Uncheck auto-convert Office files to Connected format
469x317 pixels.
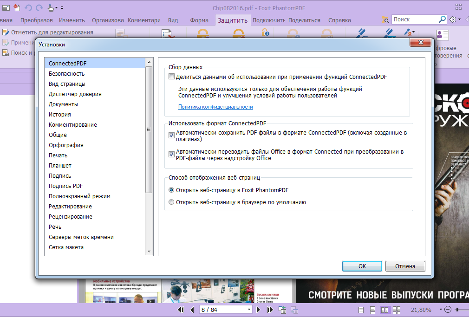171,154
